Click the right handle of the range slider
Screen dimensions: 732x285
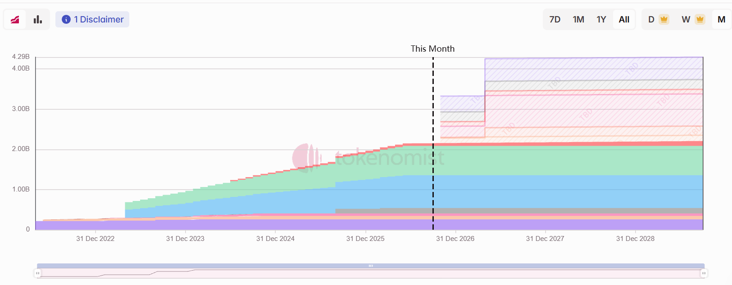(x=704, y=273)
